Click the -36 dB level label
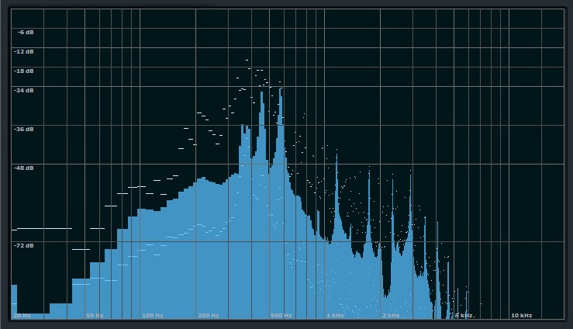The width and height of the screenshot is (573, 329). 24,129
